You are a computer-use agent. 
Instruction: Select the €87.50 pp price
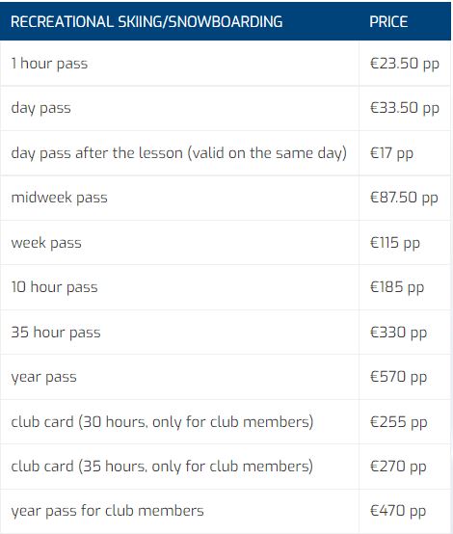pyautogui.click(x=404, y=198)
